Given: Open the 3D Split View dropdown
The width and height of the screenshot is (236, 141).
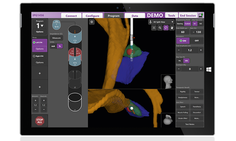Looking at the screenshot, I should [161, 22].
